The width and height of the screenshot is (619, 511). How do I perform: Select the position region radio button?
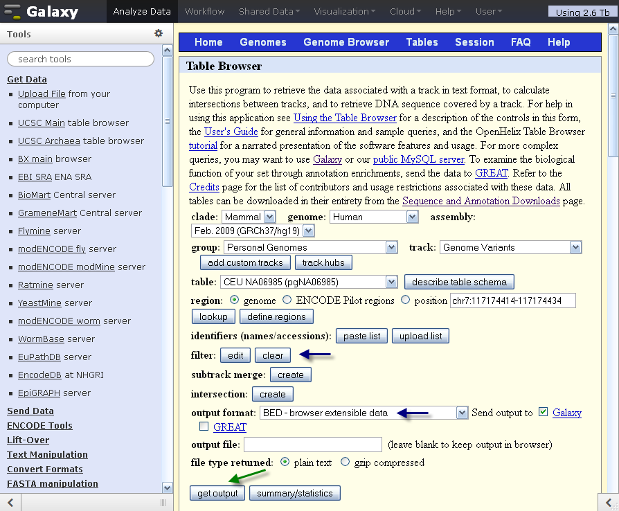pos(406,300)
